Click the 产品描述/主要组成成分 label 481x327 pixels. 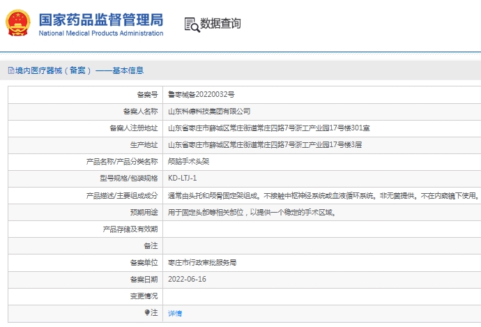(122, 195)
